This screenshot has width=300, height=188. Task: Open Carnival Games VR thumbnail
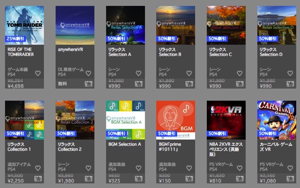277,120
